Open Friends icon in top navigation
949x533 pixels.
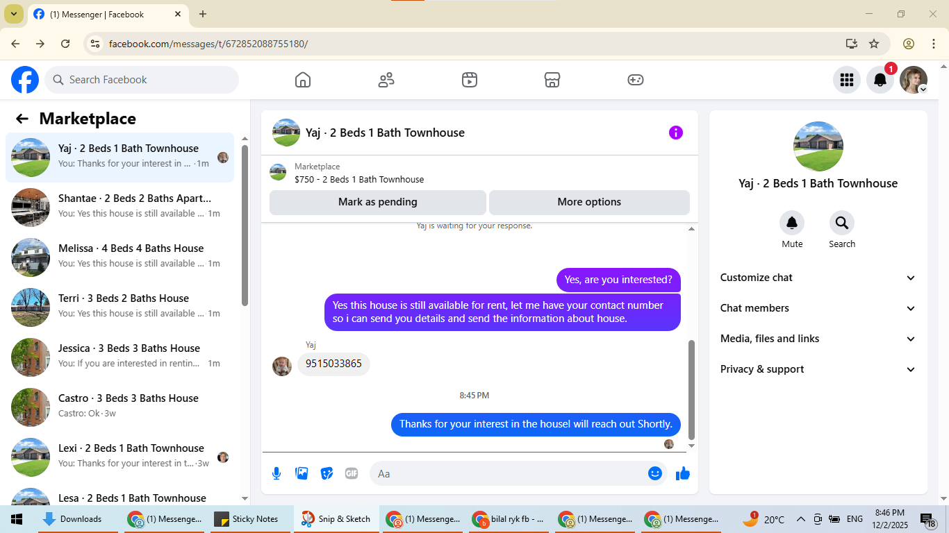[x=386, y=80]
